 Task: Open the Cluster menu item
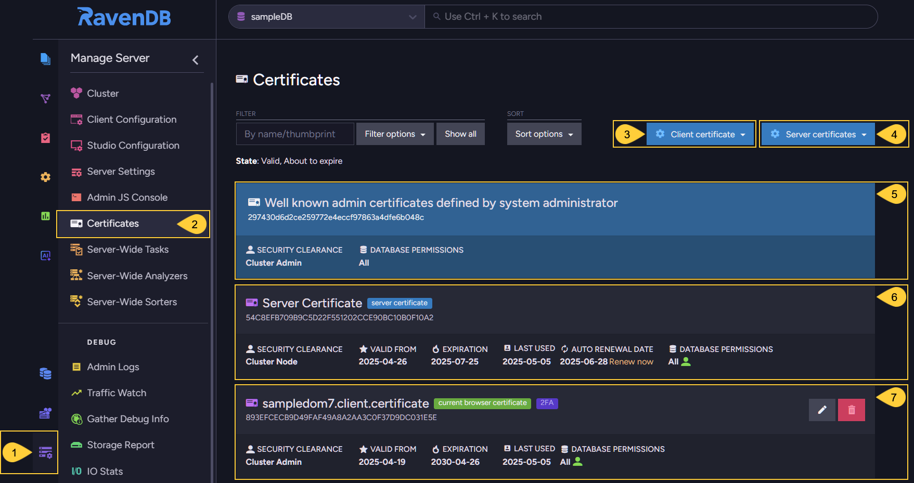(102, 93)
